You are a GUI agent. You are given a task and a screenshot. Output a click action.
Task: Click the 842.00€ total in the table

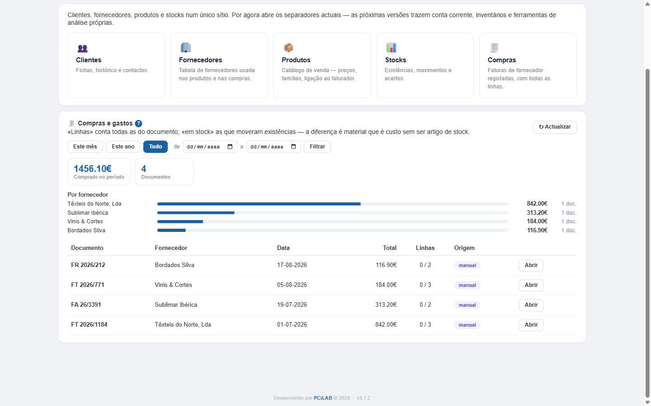pyautogui.click(x=386, y=325)
